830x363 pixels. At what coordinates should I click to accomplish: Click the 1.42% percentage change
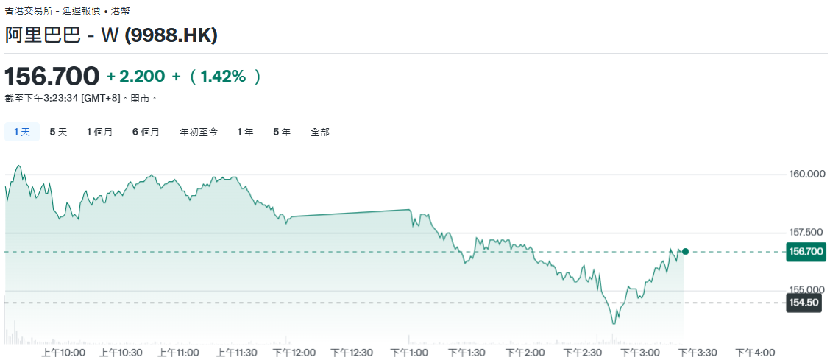(x=224, y=77)
